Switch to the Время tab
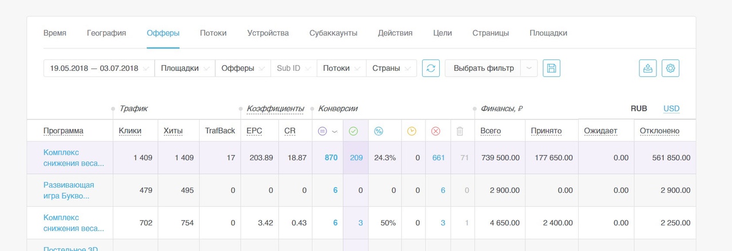 tap(55, 33)
